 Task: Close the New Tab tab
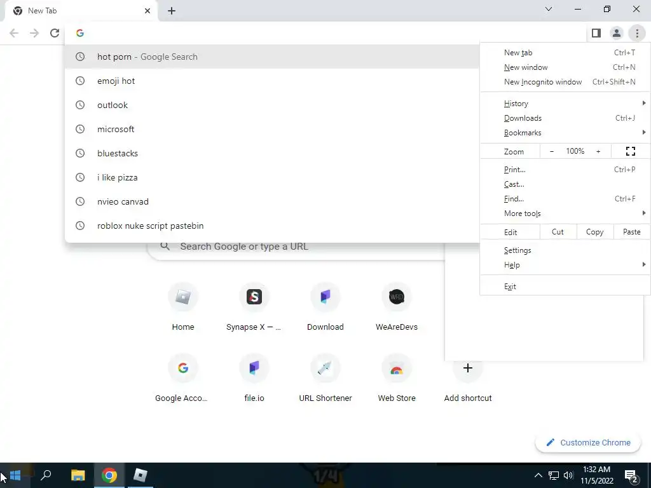(147, 11)
